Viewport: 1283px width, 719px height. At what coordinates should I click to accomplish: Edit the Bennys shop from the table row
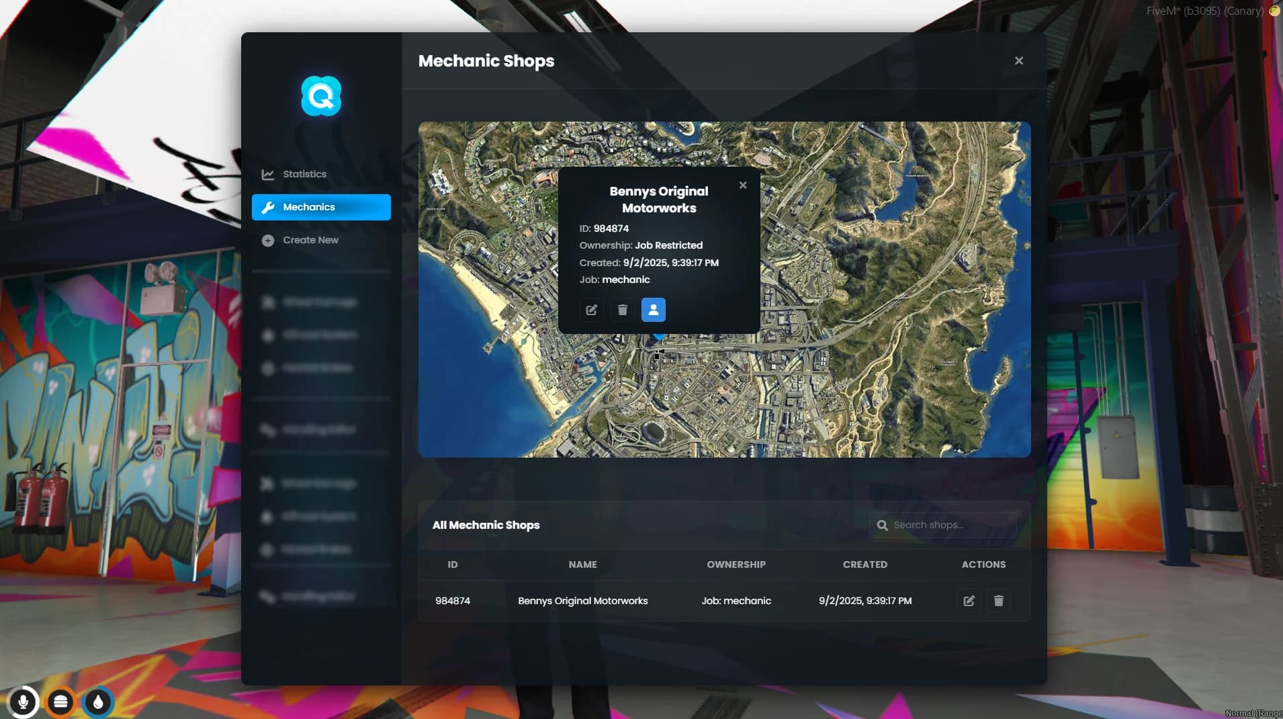(968, 601)
